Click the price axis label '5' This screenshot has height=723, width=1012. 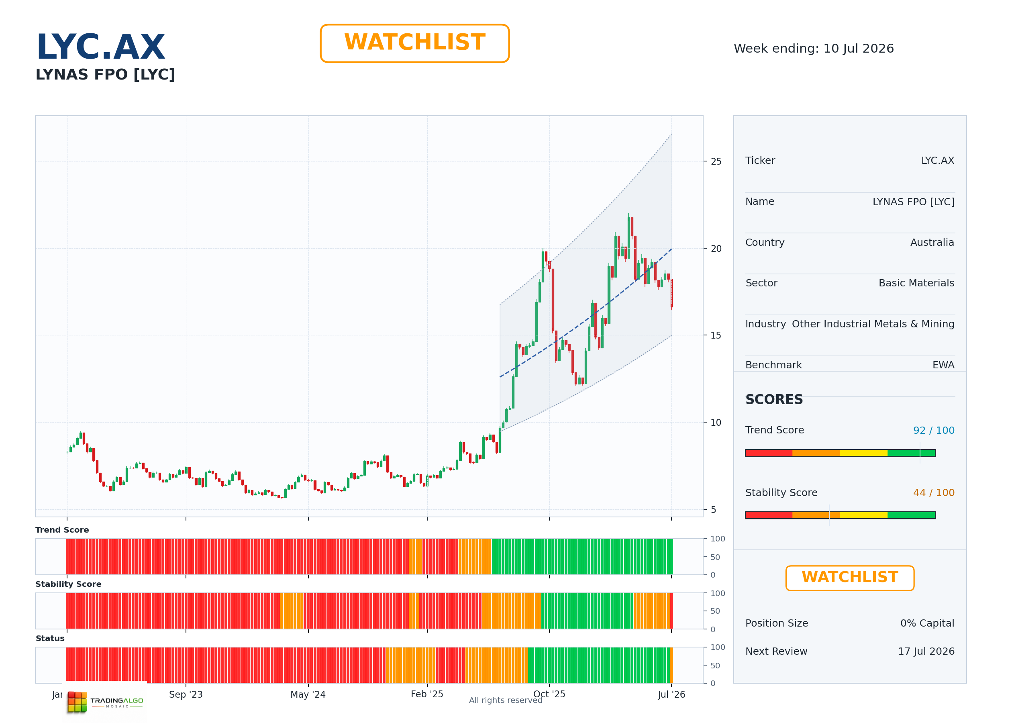click(x=713, y=509)
